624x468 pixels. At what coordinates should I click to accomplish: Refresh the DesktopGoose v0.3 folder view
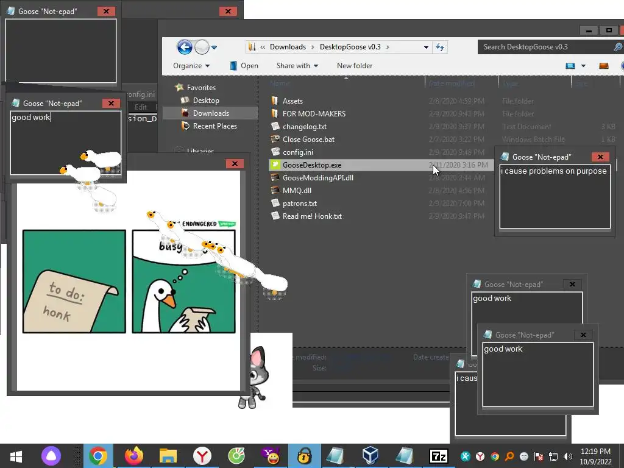[440, 47]
